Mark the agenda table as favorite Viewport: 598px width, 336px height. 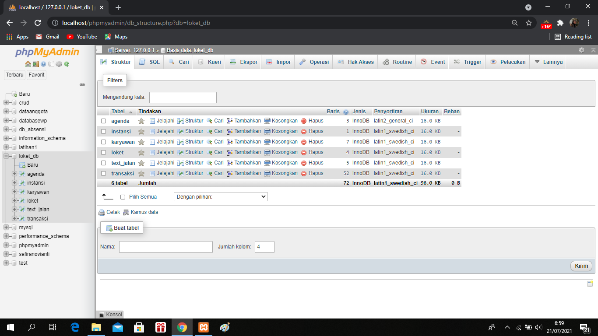pos(141,121)
